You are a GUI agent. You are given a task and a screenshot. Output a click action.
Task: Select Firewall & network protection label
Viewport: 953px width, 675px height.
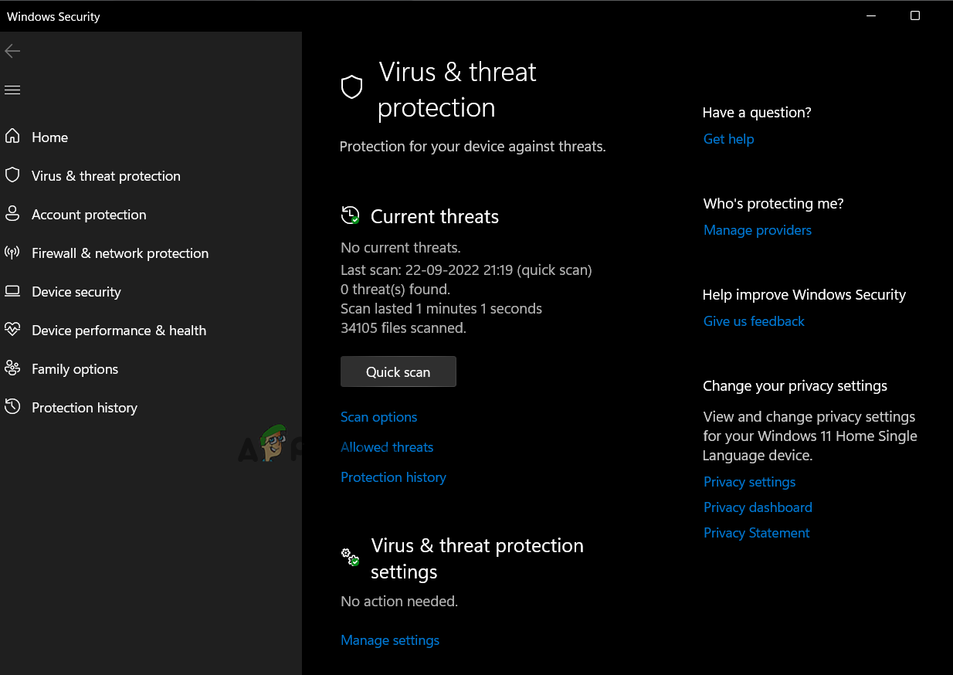coord(120,253)
